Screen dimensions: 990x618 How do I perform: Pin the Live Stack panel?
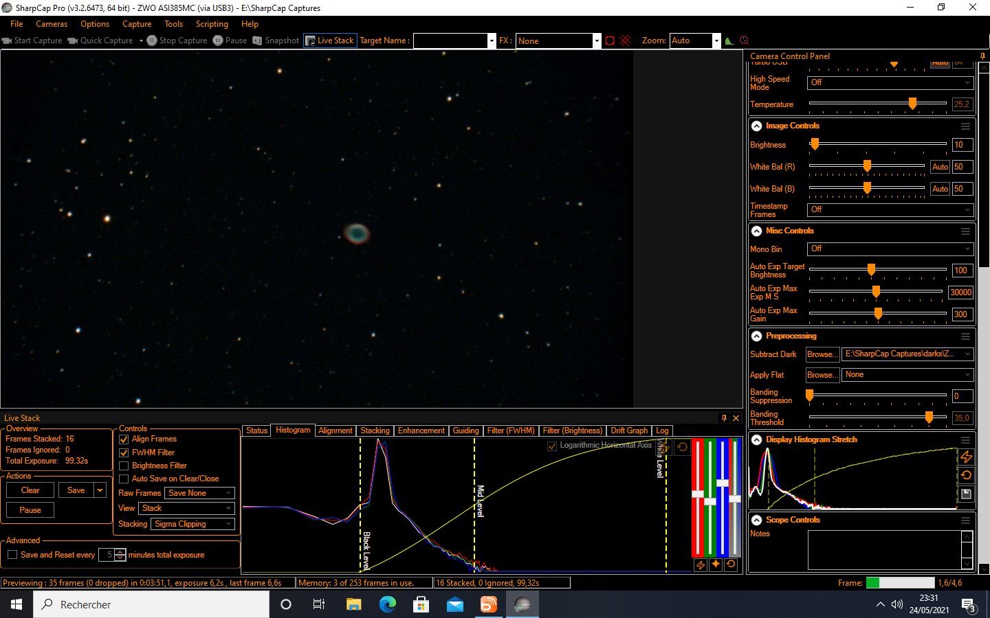(x=724, y=417)
